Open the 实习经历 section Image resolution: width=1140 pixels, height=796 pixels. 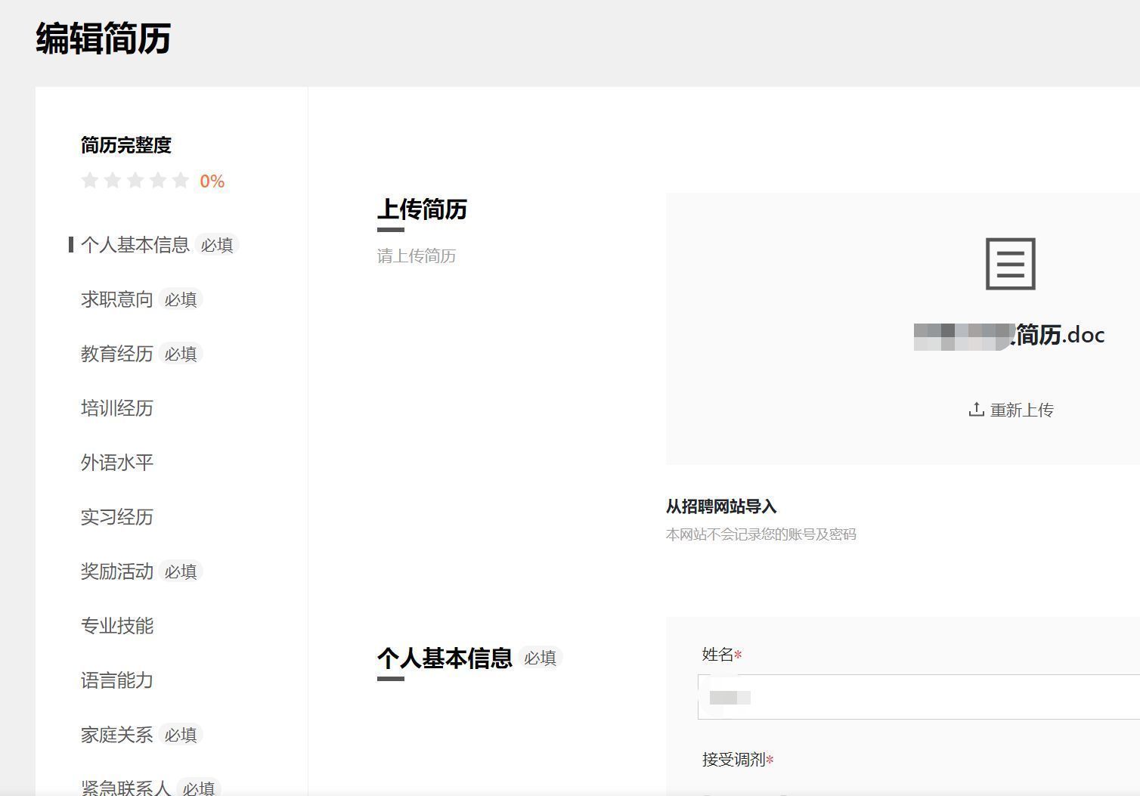(116, 518)
